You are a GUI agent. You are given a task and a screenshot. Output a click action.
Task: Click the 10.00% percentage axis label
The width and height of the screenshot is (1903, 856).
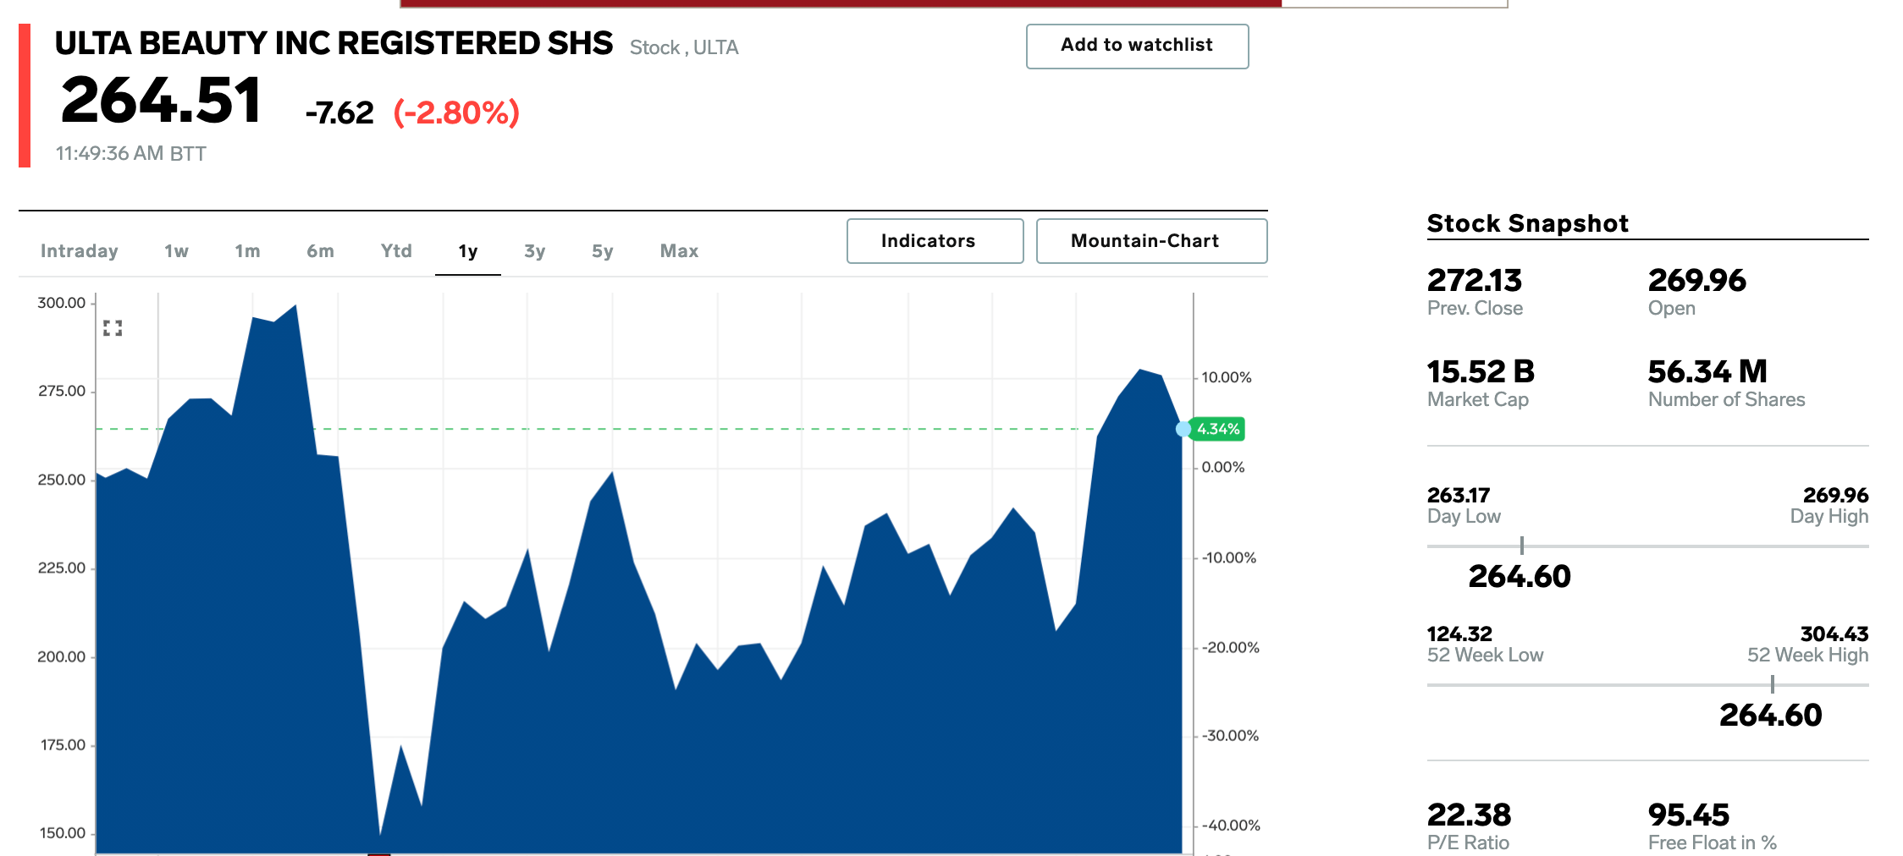[1227, 377]
